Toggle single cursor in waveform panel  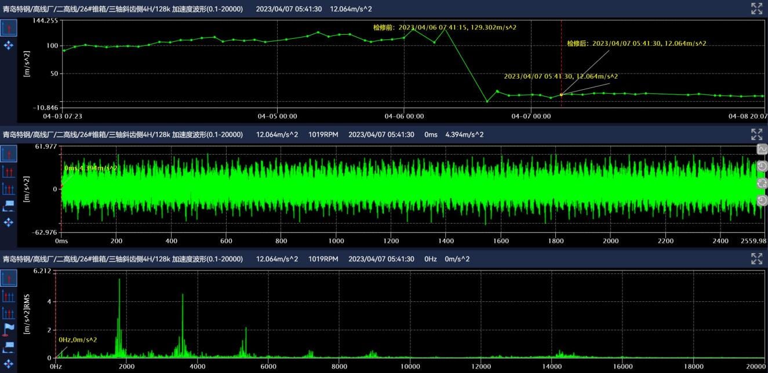click(8, 153)
